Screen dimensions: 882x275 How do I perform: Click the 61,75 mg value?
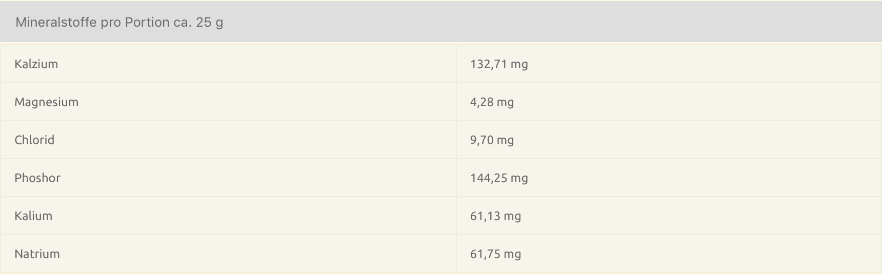pyautogui.click(x=495, y=254)
